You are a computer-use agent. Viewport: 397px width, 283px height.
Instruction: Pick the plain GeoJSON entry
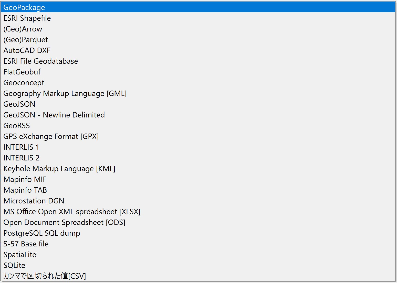198,104
